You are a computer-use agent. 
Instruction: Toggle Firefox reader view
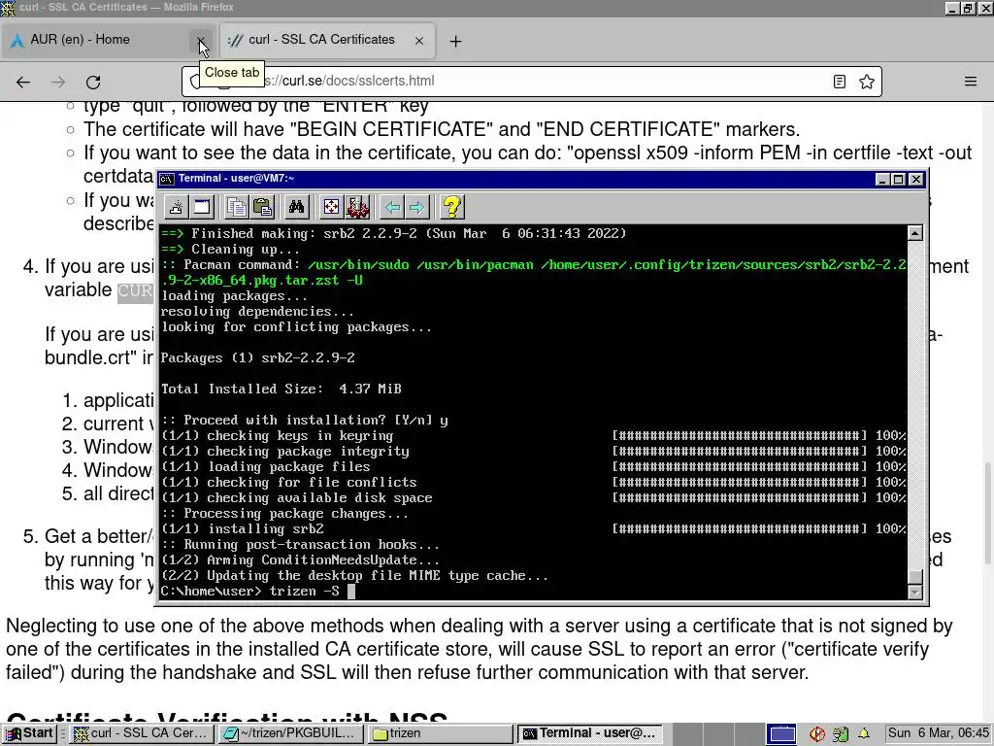[x=840, y=82]
